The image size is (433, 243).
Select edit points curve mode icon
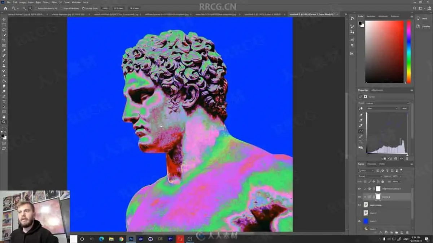(361, 131)
